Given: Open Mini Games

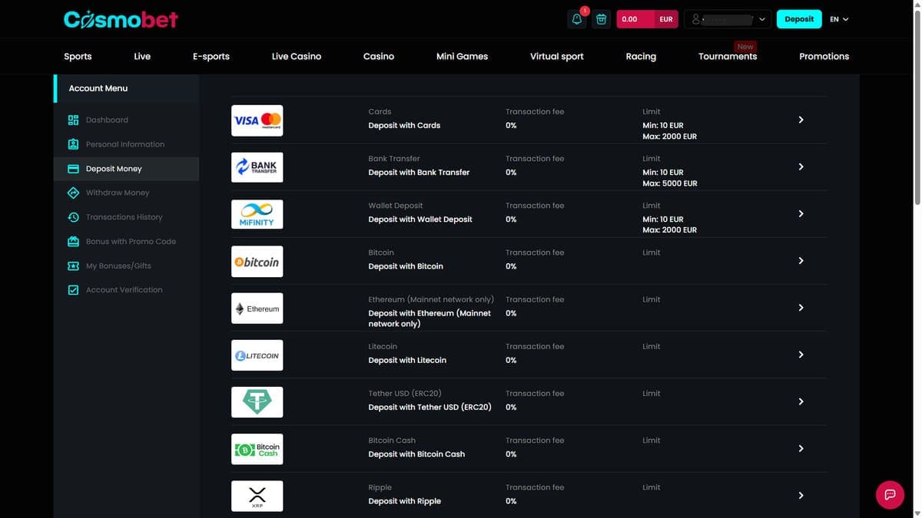Looking at the screenshot, I should coord(462,56).
